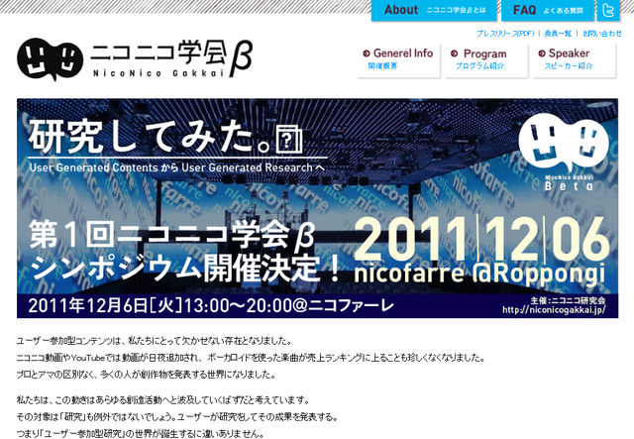Viewport: 634px width, 439px height.
Task: Click the ニコニコ学会β site title text
Action: (171, 57)
